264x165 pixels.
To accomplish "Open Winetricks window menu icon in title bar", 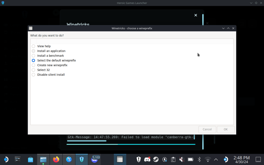I will [31, 28].
